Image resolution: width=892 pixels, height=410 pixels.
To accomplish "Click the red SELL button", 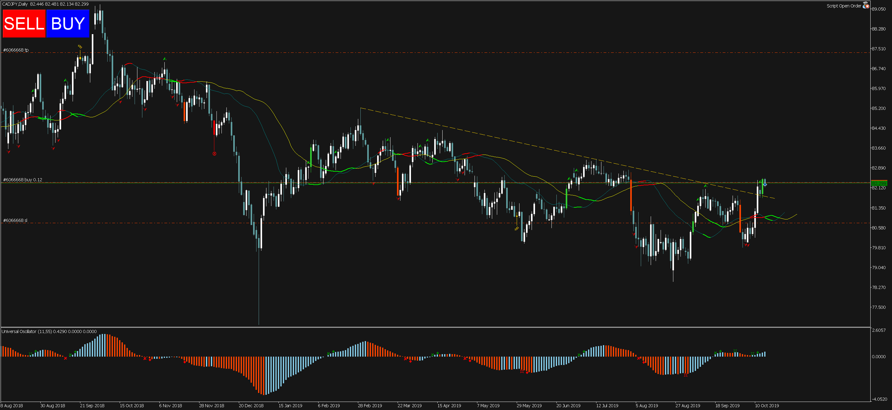I will click(24, 24).
